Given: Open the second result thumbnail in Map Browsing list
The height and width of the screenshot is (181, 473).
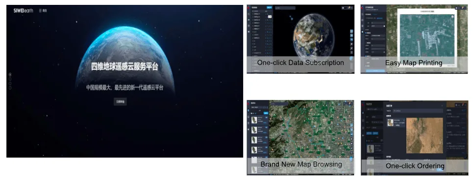Looking at the screenshot, I should tap(254, 130).
